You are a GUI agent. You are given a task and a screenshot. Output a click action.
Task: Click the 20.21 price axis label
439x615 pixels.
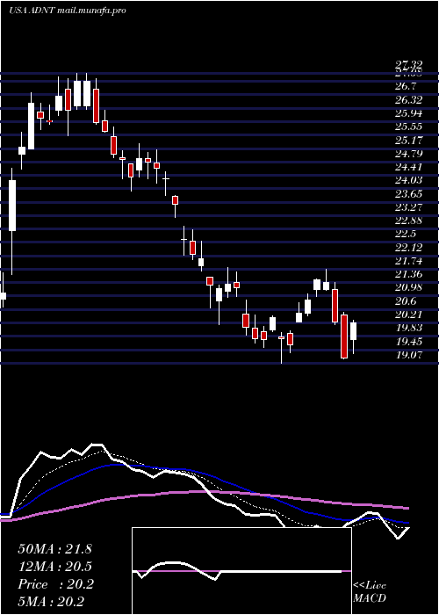pyautogui.click(x=408, y=315)
